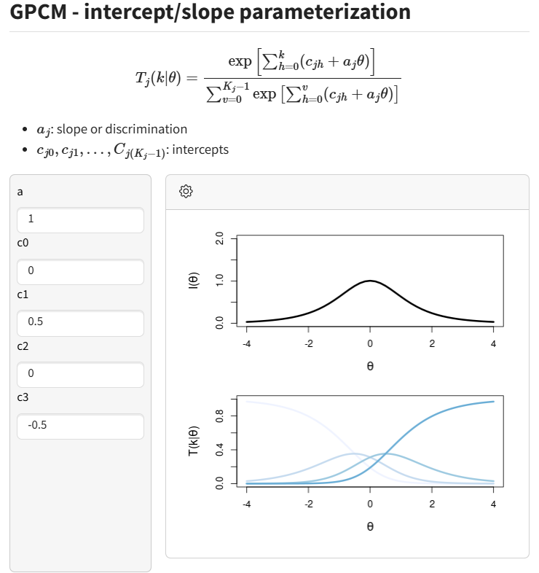The image size is (539, 573).
Task: Click the 'intercepts' bullet text
Action: [200, 149]
